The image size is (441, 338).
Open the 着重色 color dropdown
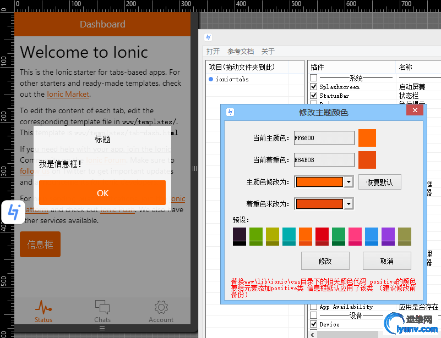pyautogui.click(x=349, y=204)
